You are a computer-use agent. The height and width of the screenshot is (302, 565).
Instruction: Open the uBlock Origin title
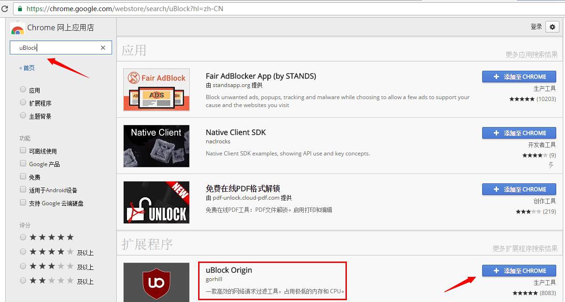(x=229, y=270)
